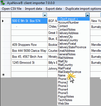Pick MailStateProvince field mapping
Screen dimensions: 101x106
point(73,72)
